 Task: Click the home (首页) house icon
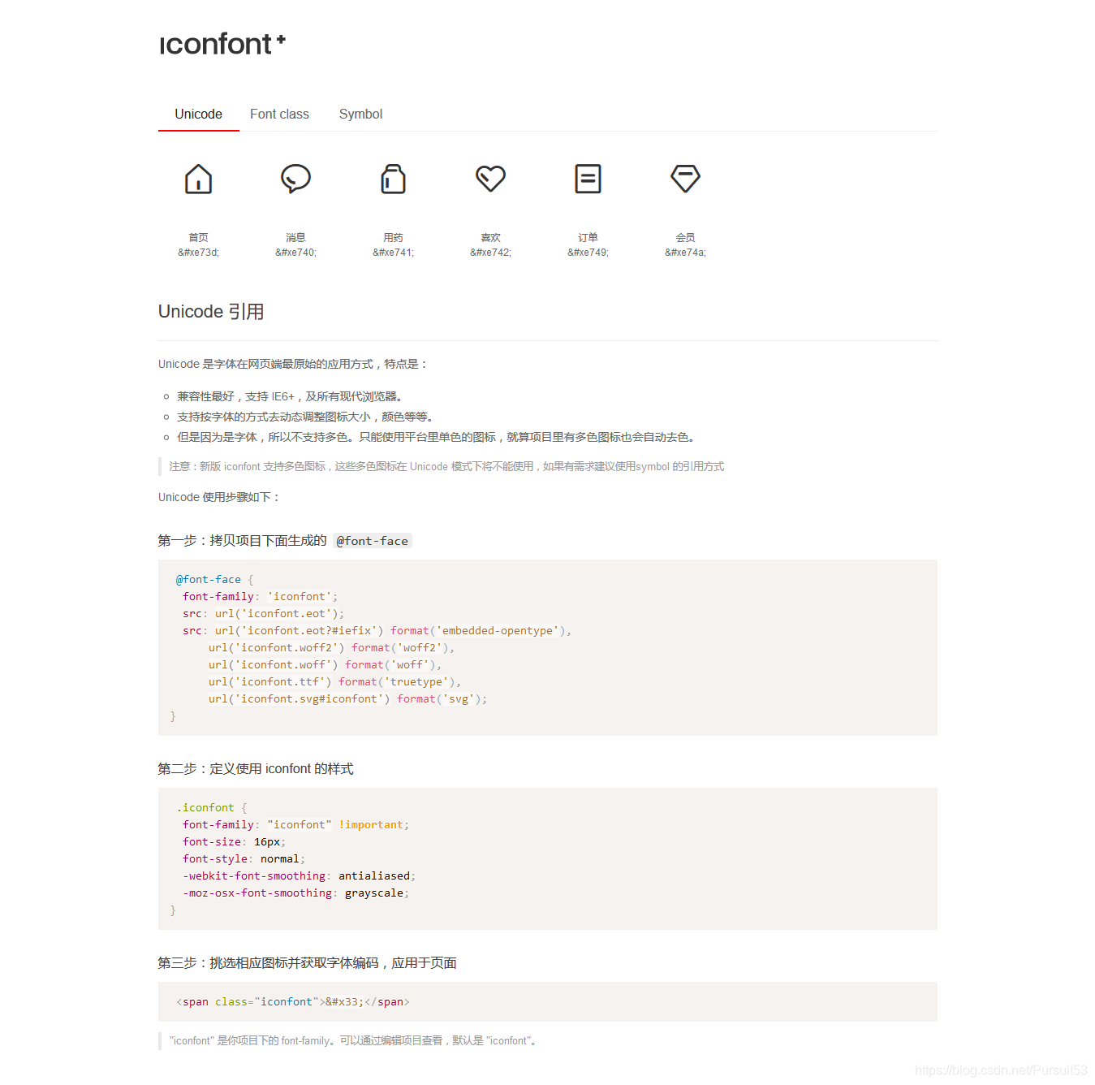point(198,179)
